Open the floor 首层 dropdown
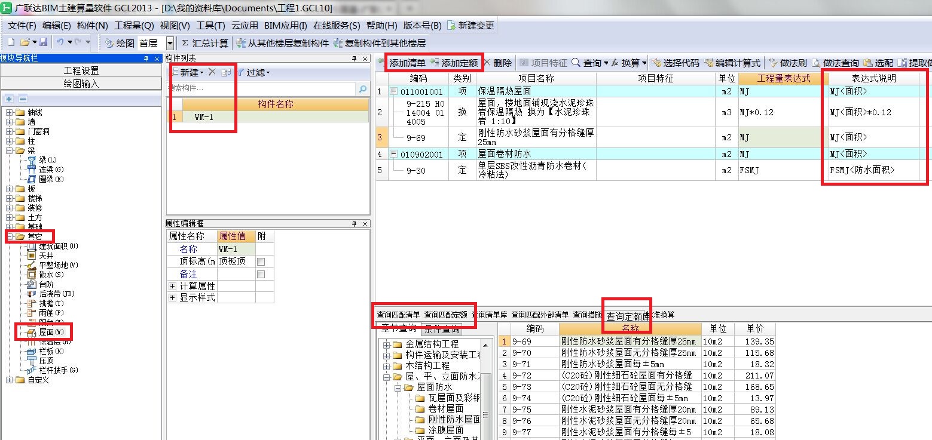The width and height of the screenshot is (932, 440). click(170, 43)
